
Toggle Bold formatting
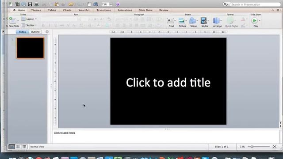[43, 26]
